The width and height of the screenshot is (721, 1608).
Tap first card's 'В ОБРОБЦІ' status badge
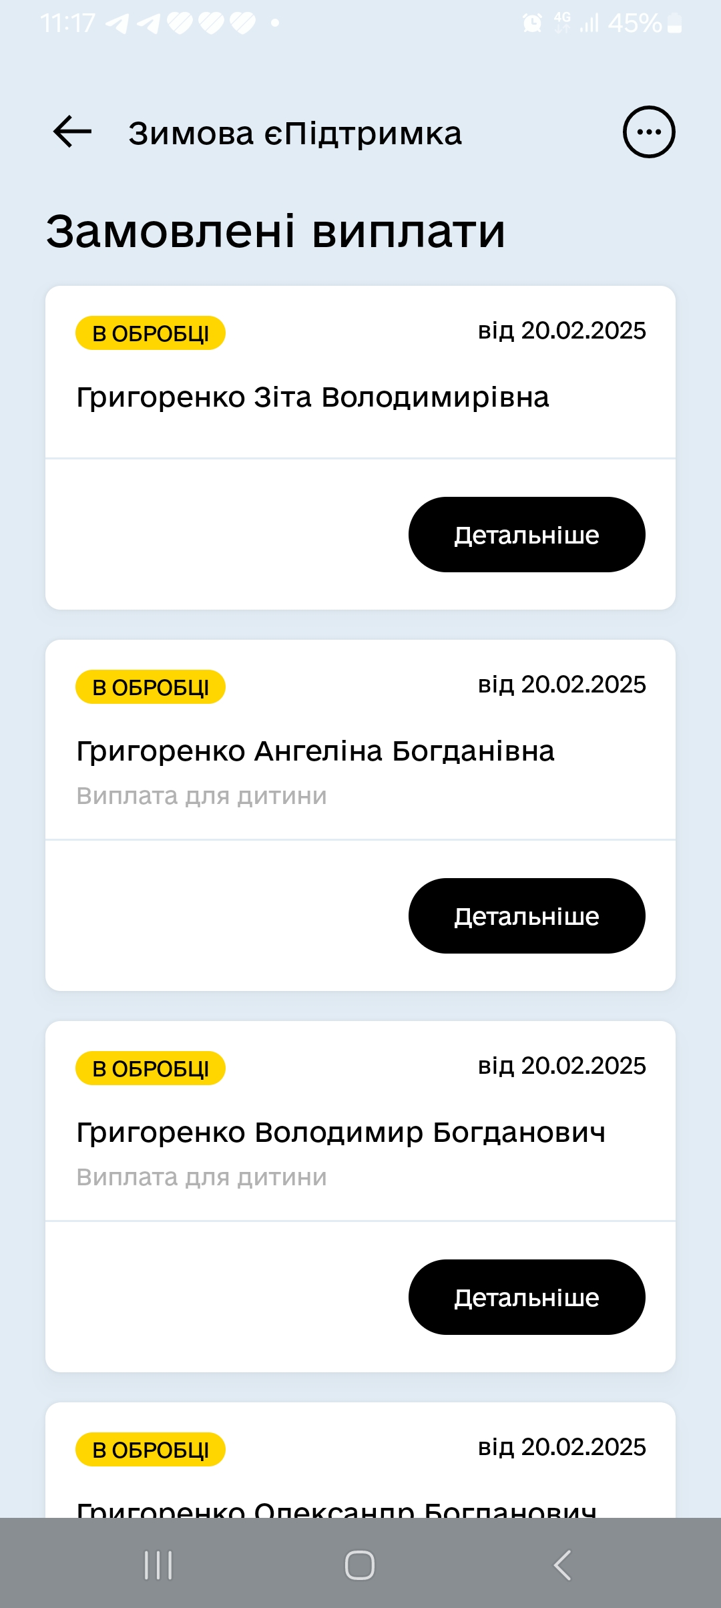150,333
